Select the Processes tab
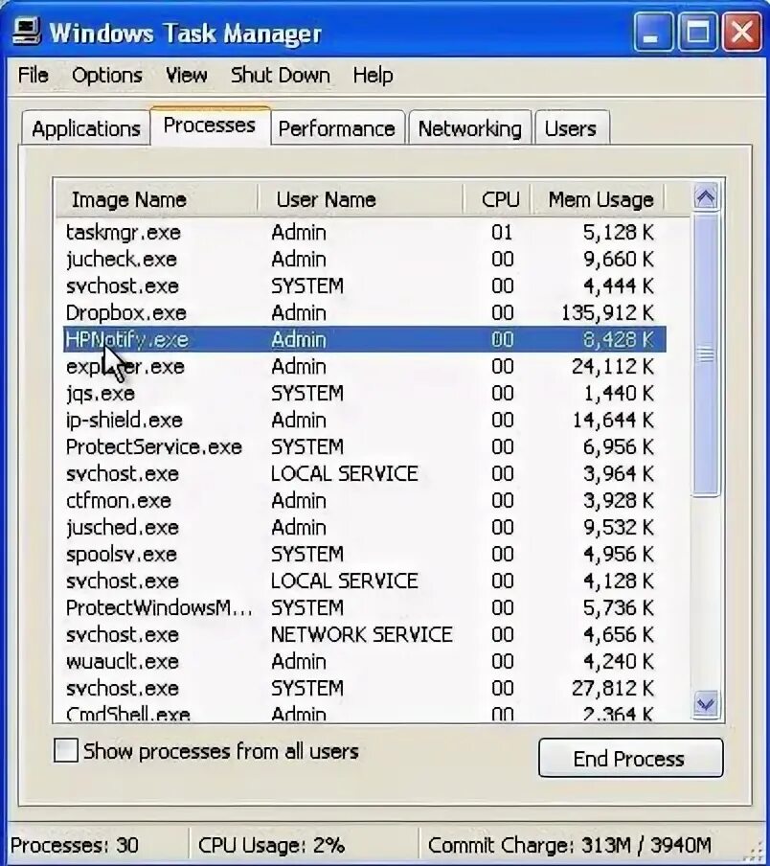 210,125
